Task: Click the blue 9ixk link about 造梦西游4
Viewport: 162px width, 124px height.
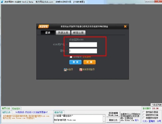Action: (31, 112)
